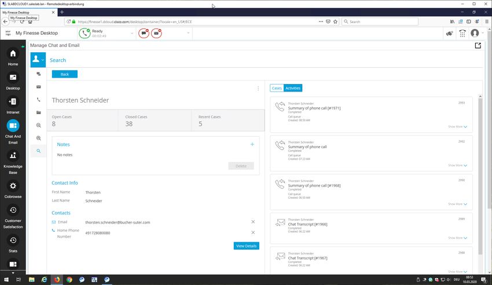Screen dimensions: 492x285
Task: Open Chrome from the taskbar
Action: pyautogui.click(x=69, y=280)
